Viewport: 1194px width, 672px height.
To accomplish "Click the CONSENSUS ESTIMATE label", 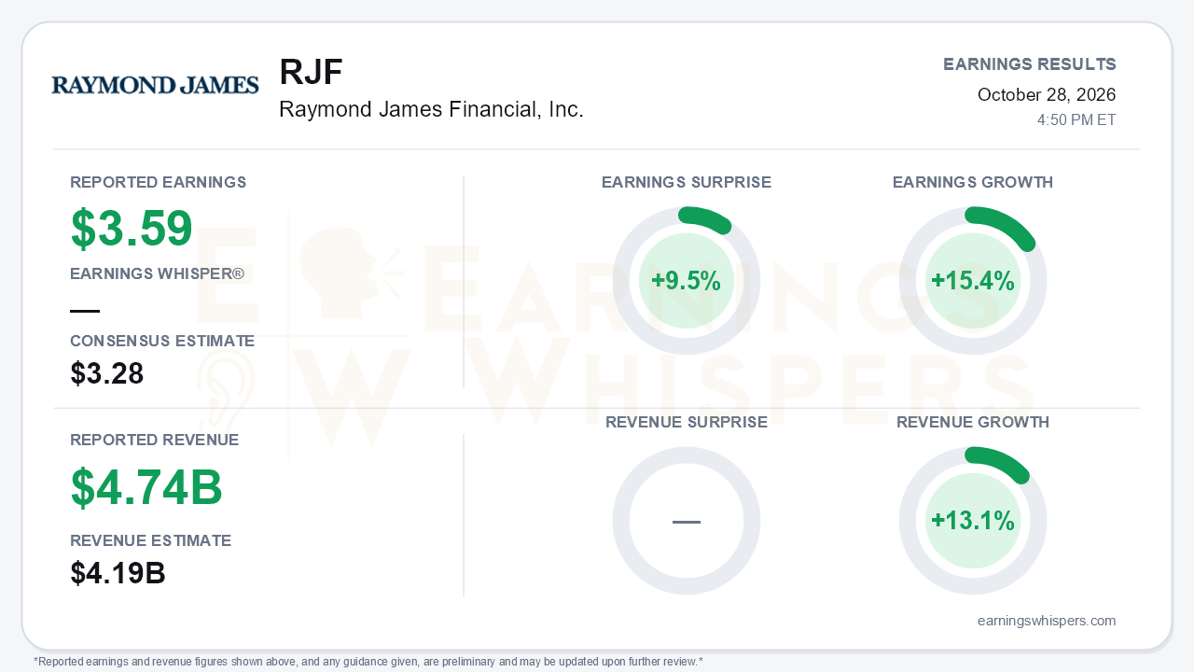I will tap(162, 342).
